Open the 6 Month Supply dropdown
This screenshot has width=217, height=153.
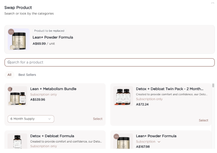(x=31, y=119)
